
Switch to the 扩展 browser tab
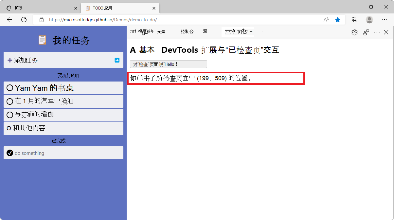point(41,8)
